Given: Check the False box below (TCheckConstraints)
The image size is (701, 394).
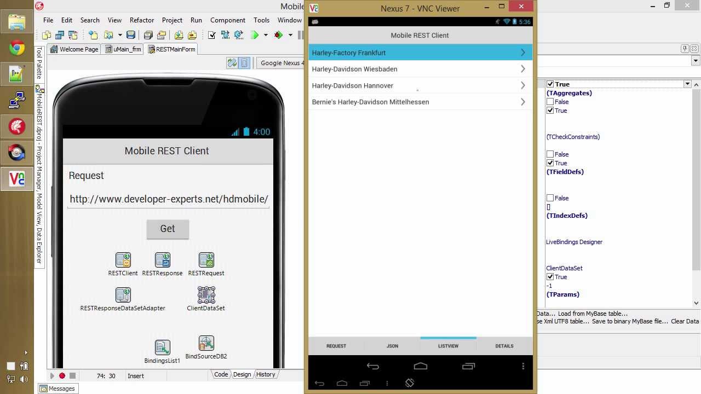Looking at the screenshot, I should 550,154.
